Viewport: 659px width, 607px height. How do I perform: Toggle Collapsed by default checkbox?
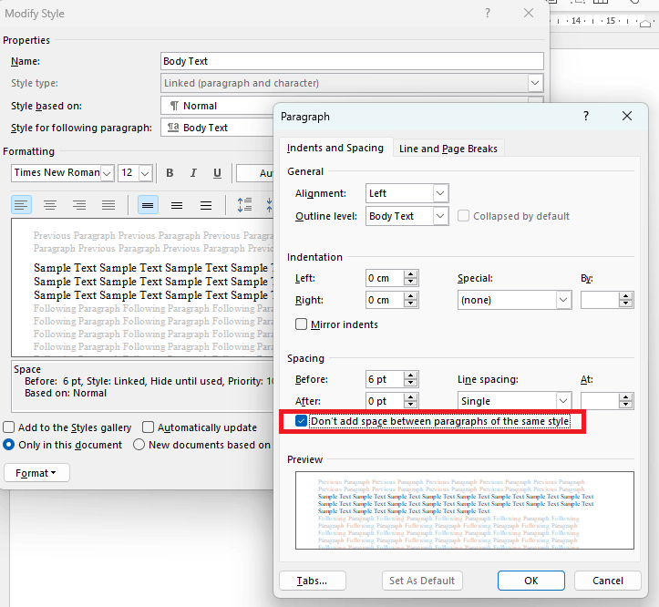(x=463, y=216)
